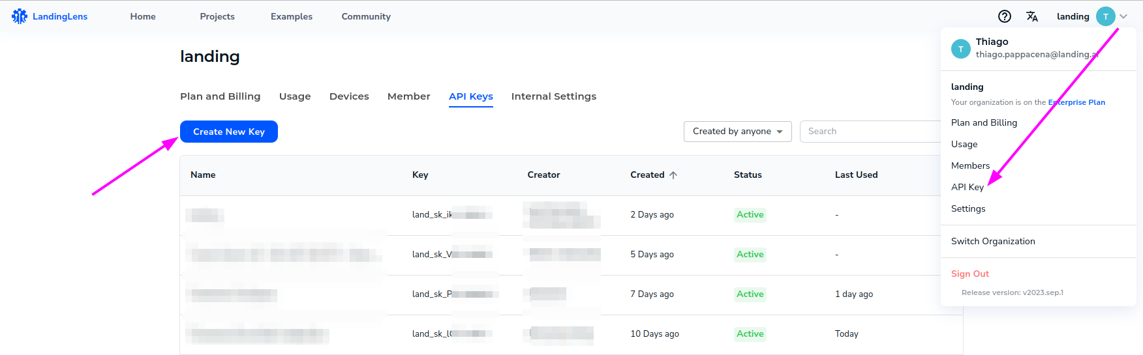
Task: Click Active status of 2 Days ago row
Action: (750, 215)
